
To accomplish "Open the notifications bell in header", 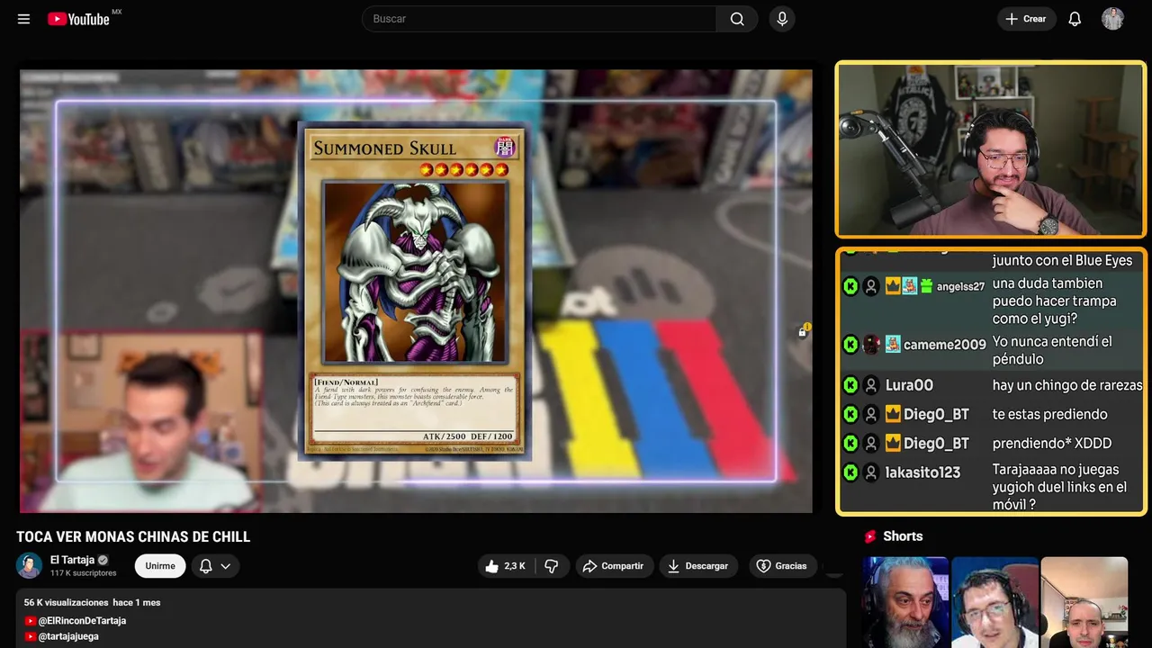I will (x=1075, y=19).
